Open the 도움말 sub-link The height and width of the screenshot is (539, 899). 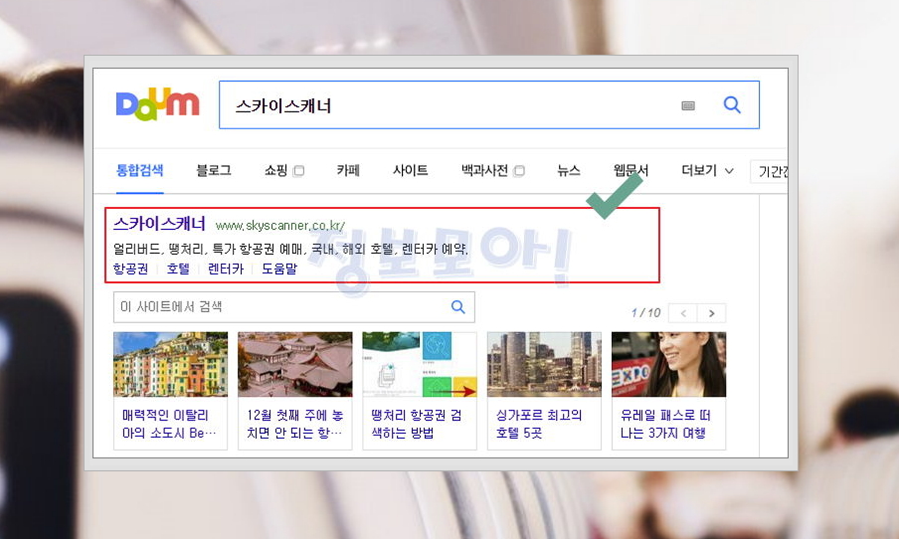pos(279,269)
